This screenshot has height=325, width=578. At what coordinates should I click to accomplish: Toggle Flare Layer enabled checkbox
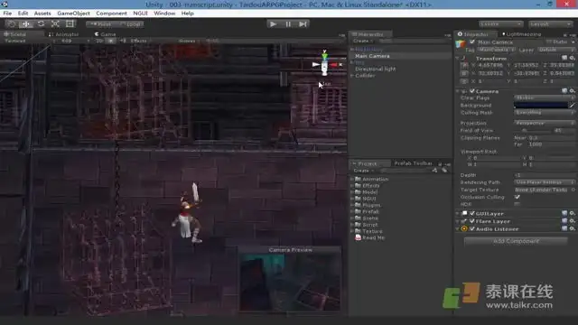[471, 220]
